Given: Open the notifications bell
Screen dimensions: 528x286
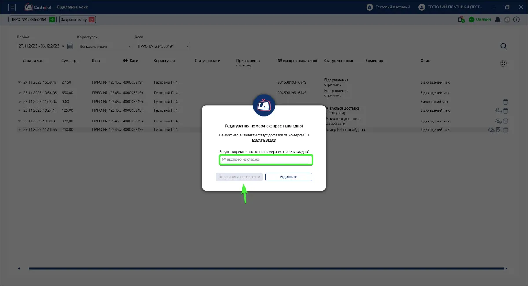Looking at the screenshot, I should (x=498, y=19).
